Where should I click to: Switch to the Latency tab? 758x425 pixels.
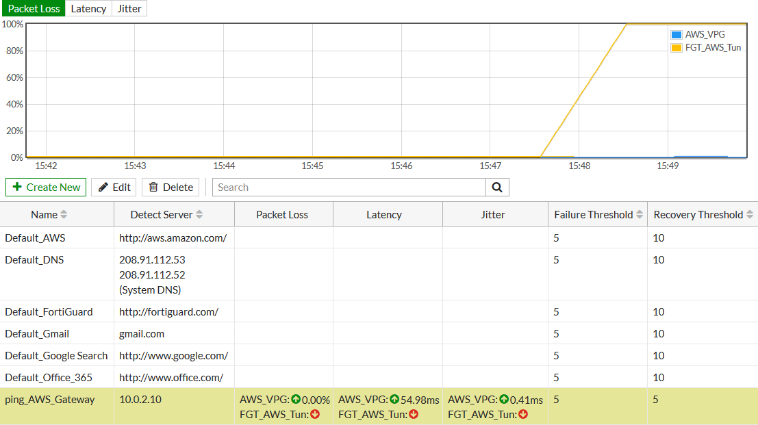point(88,8)
